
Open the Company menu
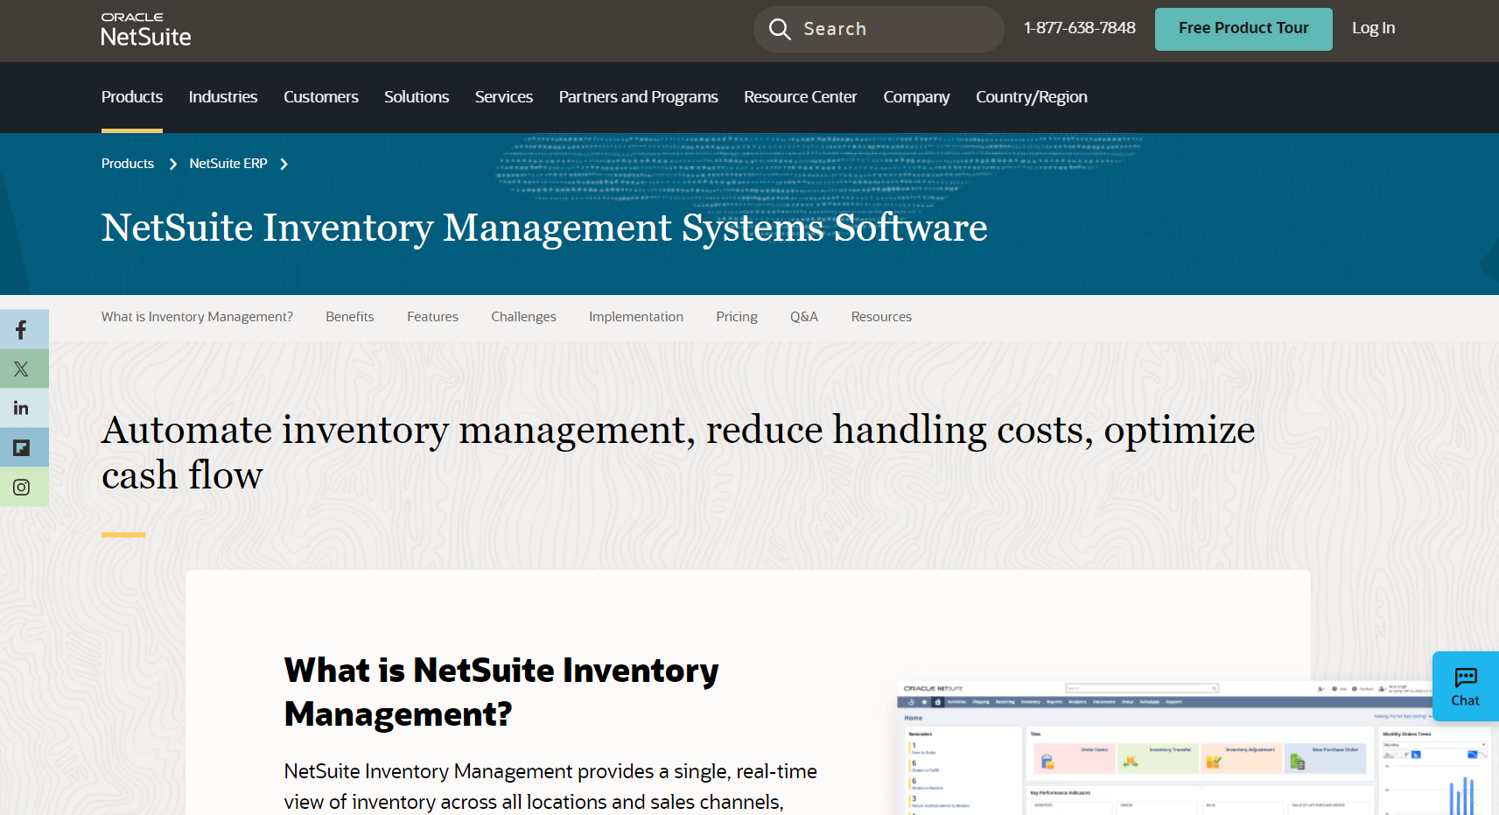[916, 97]
